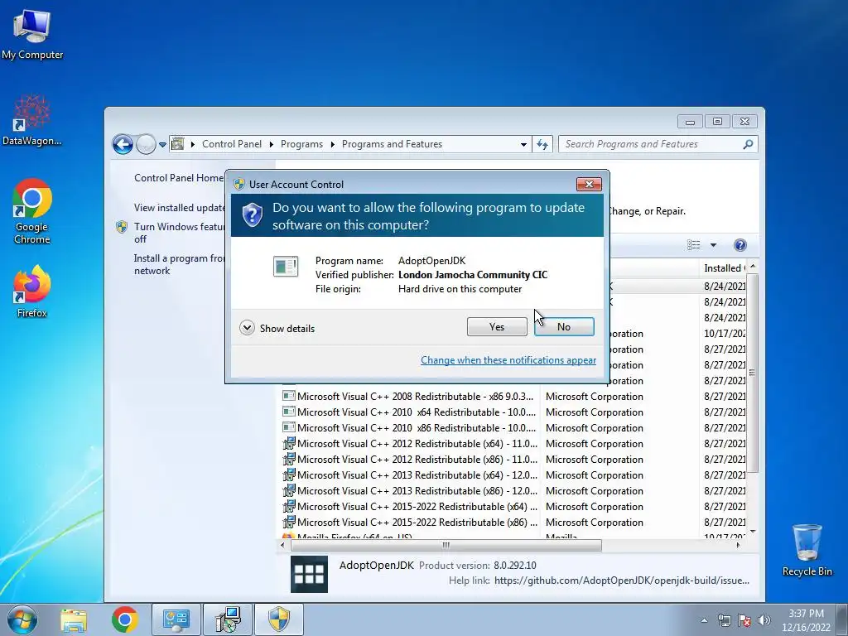
Task: Open address bar history dropdown
Action: tap(523, 144)
